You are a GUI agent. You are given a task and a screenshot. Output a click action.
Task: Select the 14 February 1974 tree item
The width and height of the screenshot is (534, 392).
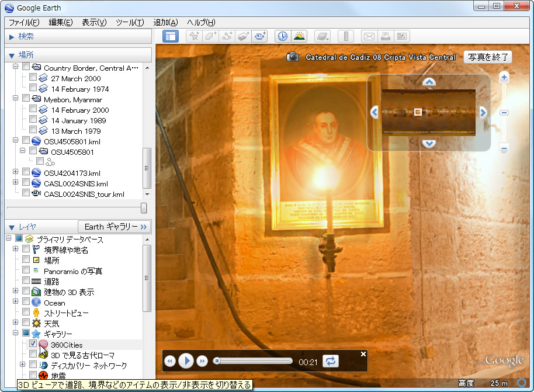pyautogui.click(x=80, y=89)
